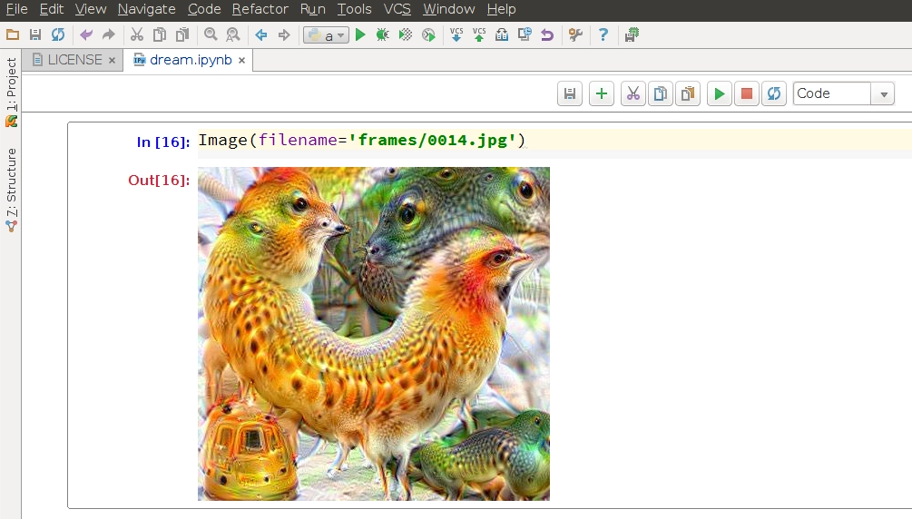This screenshot has height=519, width=912.
Task: Reload kernel with the notebook refresh button
Action: pyautogui.click(x=774, y=93)
